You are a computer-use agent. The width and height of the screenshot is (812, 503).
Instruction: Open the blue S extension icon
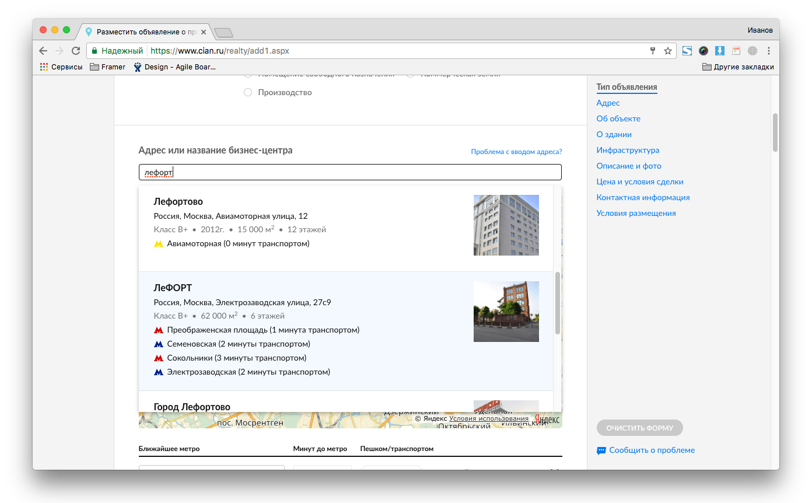pyautogui.click(x=687, y=51)
